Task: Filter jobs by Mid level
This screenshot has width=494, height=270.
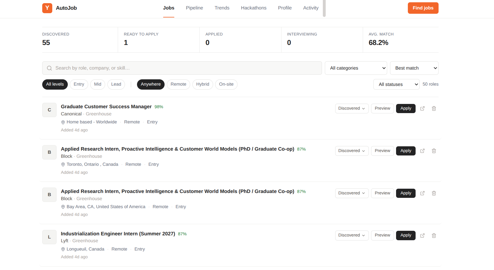Action: point(98,84)
